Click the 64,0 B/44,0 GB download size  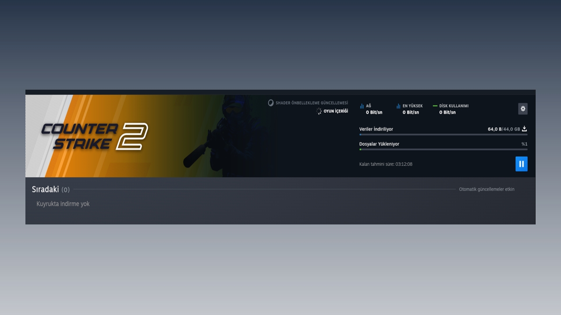(504, 129)
